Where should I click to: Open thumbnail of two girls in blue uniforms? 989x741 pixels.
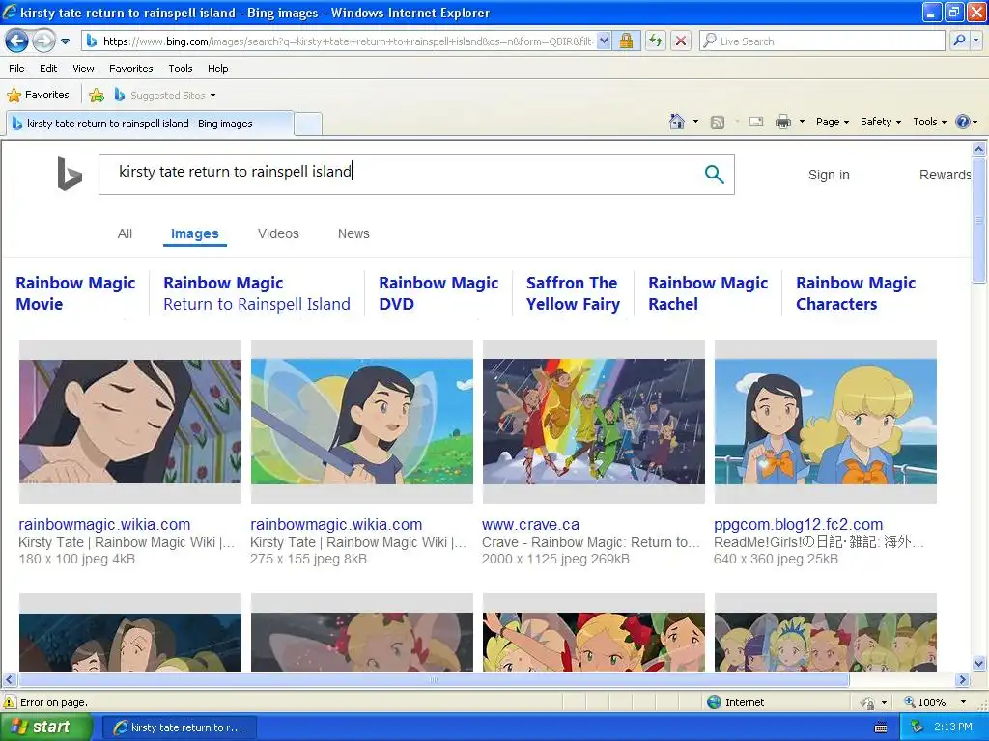click(826, 422)
